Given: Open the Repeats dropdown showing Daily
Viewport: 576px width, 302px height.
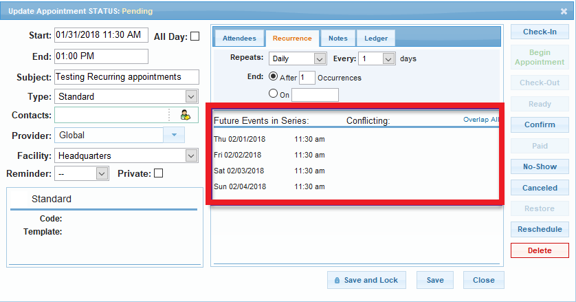Looking at the screenshot, I should point(298,58).
